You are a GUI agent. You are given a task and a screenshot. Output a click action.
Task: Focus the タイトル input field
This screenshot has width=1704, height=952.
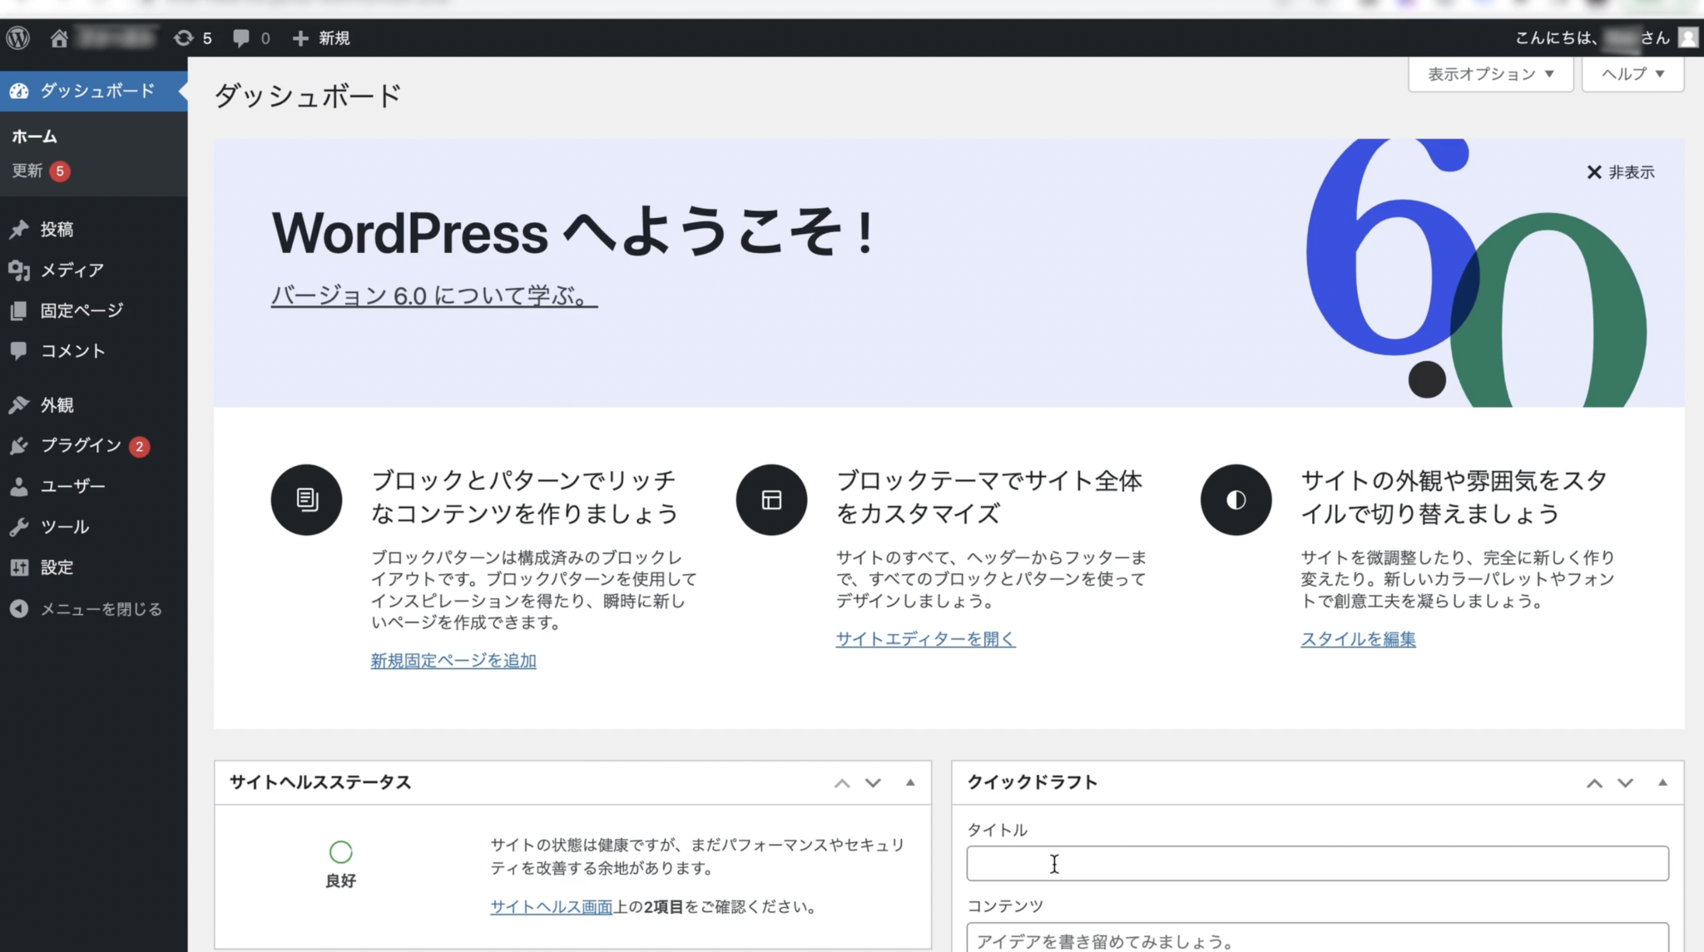[1317, 864]
